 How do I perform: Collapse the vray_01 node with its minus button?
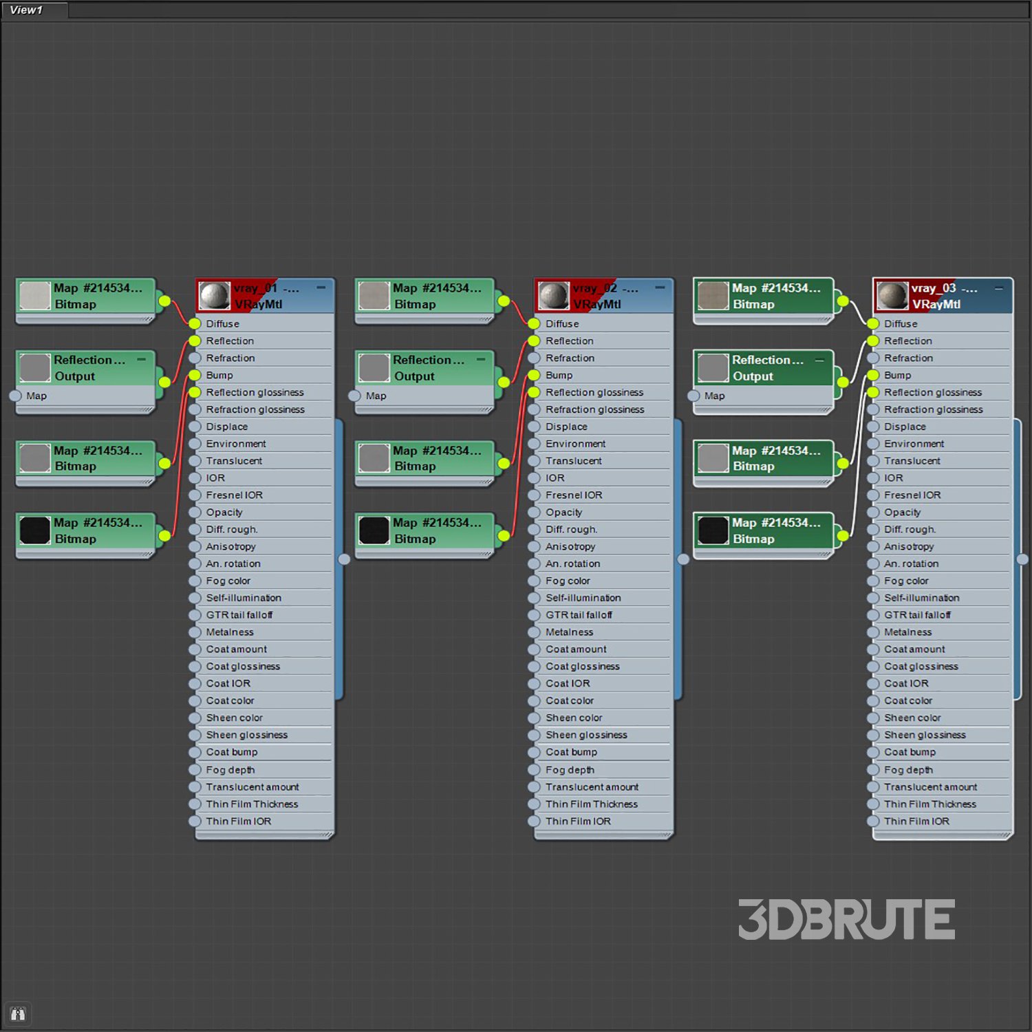(x=321, y=288)
